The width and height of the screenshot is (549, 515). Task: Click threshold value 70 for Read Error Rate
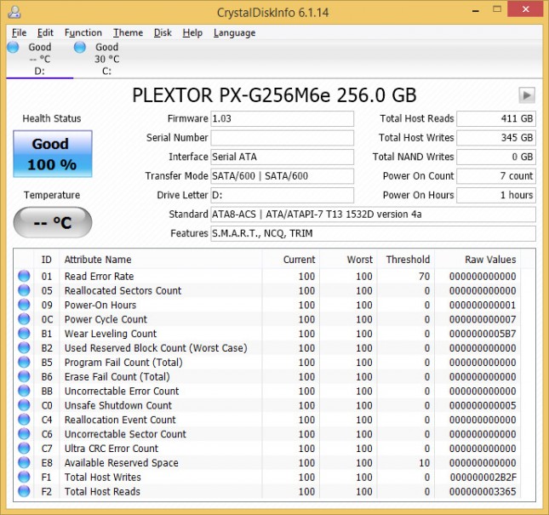point(424,277)
